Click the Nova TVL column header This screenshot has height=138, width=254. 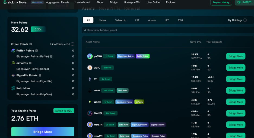[196, 42]
